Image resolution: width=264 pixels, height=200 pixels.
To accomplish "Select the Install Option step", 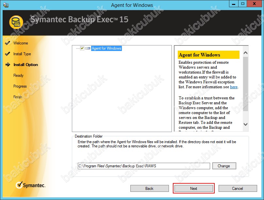I will [25, 65].
